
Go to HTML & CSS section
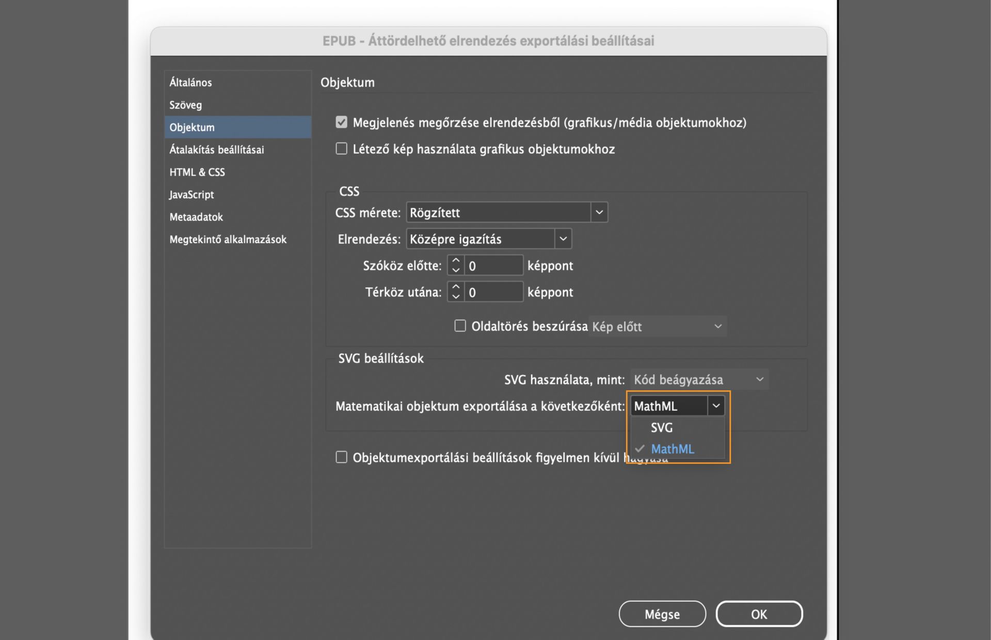[x=197, y=172]
